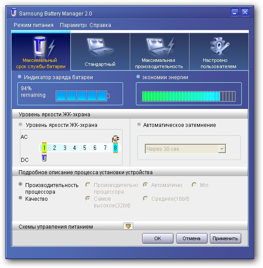This screenshot has width=263, height=268.
Task: Set brightness slider to level 8
Action: click(116, 148)
